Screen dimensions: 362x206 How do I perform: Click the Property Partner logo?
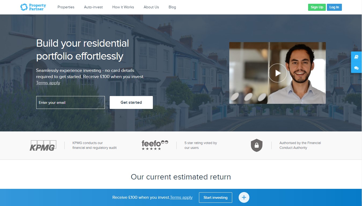33,7
